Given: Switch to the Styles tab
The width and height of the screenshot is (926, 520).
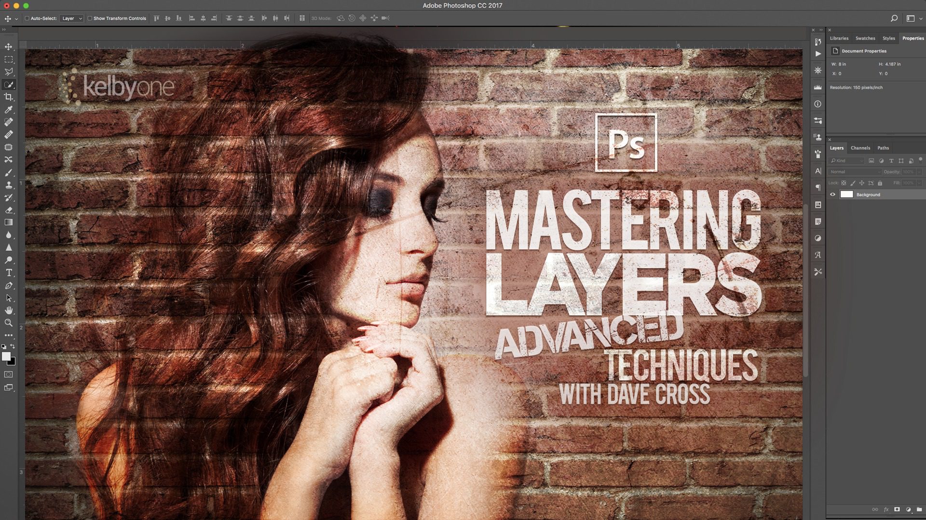Looking at the screenshot, I should pyautogui.click(x=889, y=39).
